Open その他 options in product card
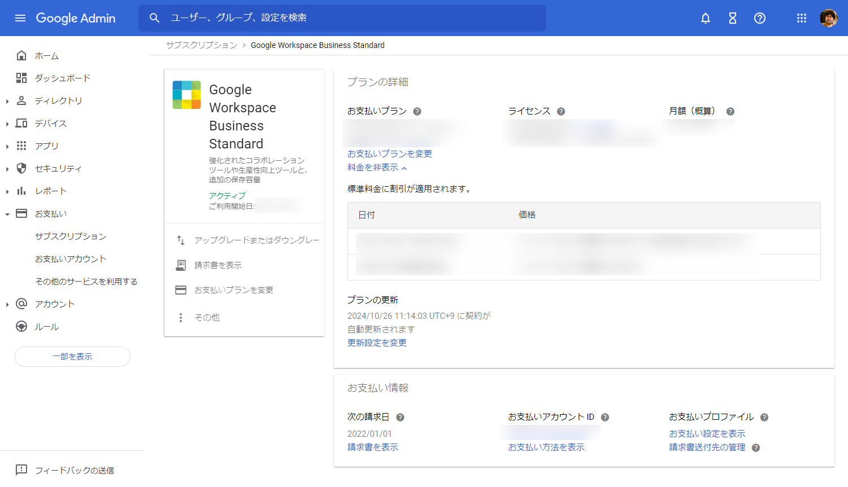Viewport: 848px width, 487px height. [206, 318]
